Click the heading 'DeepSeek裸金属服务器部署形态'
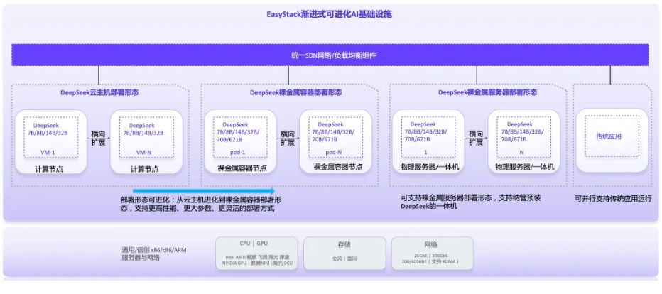Screen dimensions: 662x294 (487, 92)
